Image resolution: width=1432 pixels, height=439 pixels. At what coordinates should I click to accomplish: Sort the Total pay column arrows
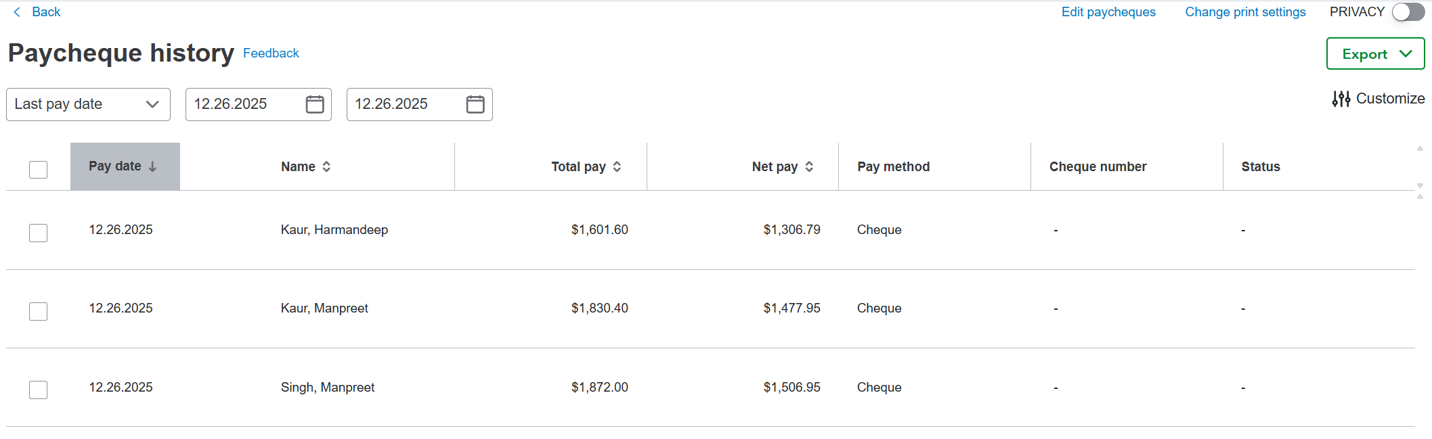(x=617, y=166)
